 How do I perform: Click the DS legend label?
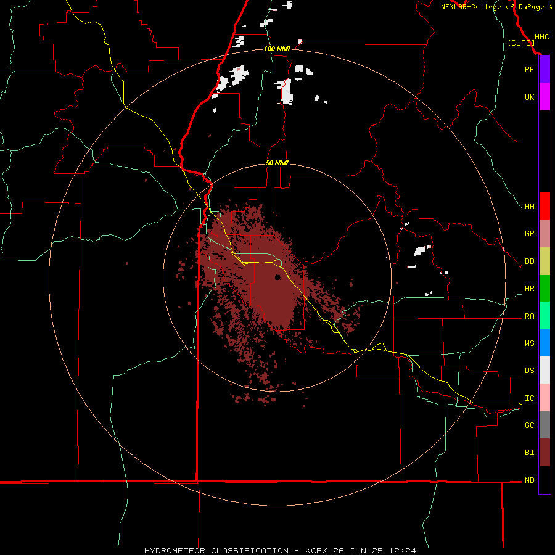(529, 371)
